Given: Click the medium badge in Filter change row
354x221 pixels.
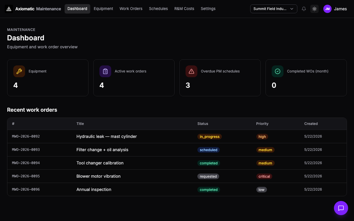Looking at the screenshot, I should coord(265,150).
